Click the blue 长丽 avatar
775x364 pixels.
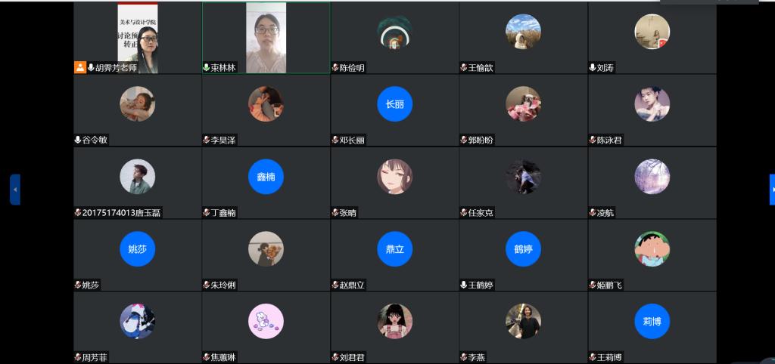(x=394, y=104)
